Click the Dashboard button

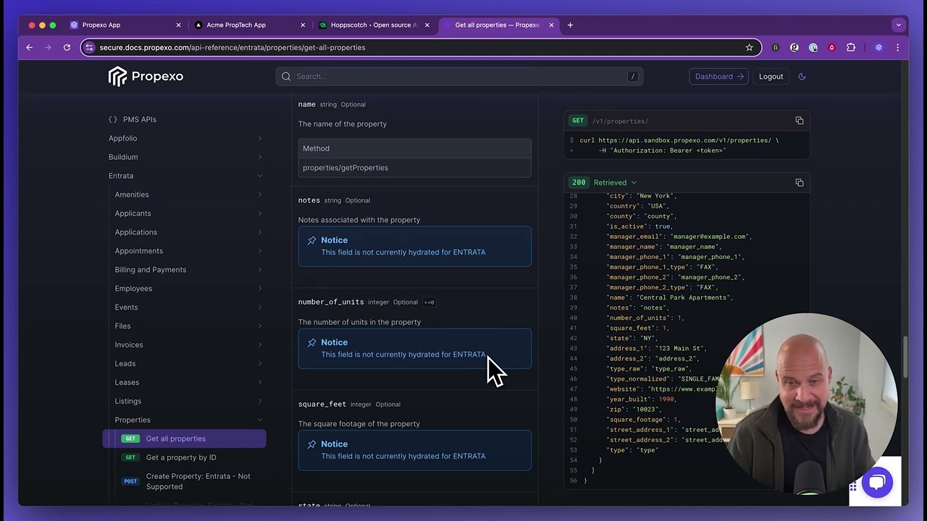pos(718,76)
